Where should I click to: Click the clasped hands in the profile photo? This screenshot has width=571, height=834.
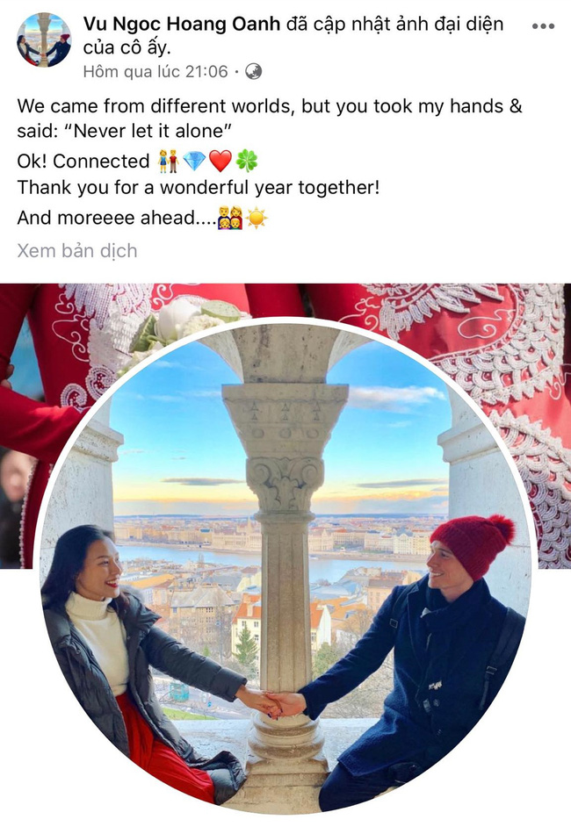(x=277, y=702)
